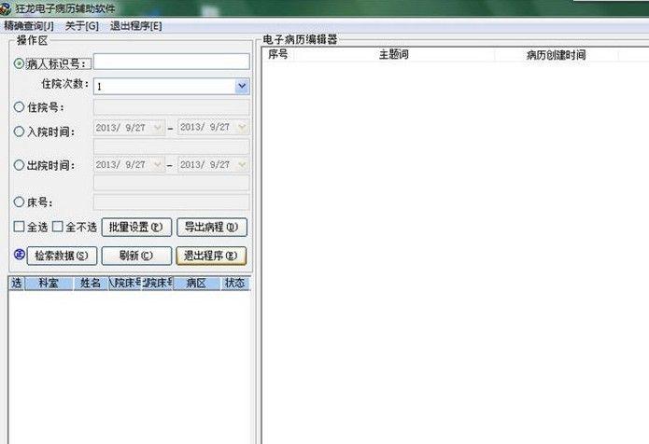Image resolution: width=649 pixels, height=444 pixels.
Task: Select the 出院时间 radio button
Action: (19, 165)
